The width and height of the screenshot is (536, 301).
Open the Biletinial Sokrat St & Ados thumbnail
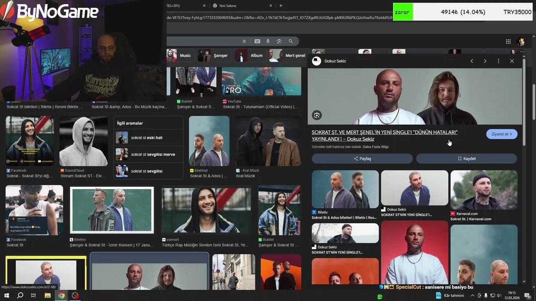pos(209,141)
